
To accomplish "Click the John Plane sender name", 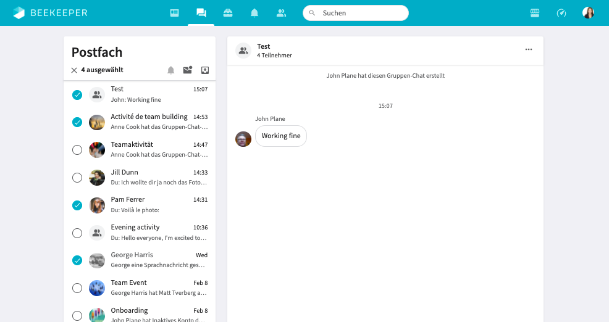I will (x=270, y=118).
